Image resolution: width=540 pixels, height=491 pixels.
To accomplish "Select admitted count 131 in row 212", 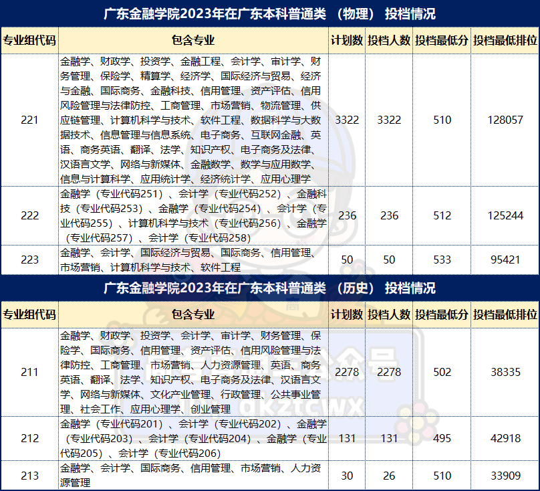I will pos(389,438).
